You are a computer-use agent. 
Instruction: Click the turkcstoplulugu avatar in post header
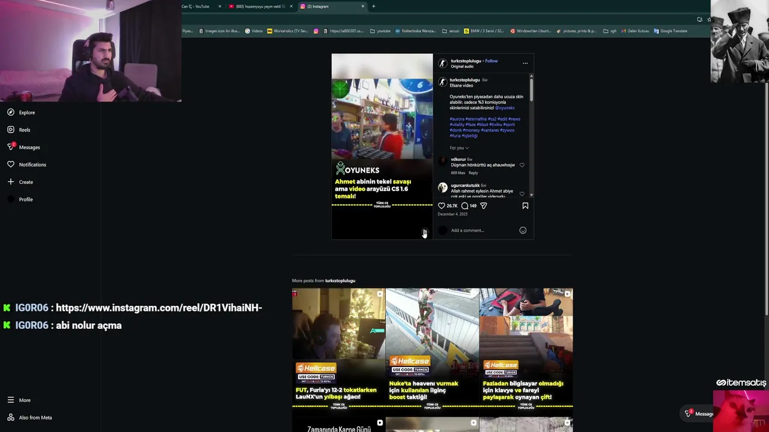[443, 63]
